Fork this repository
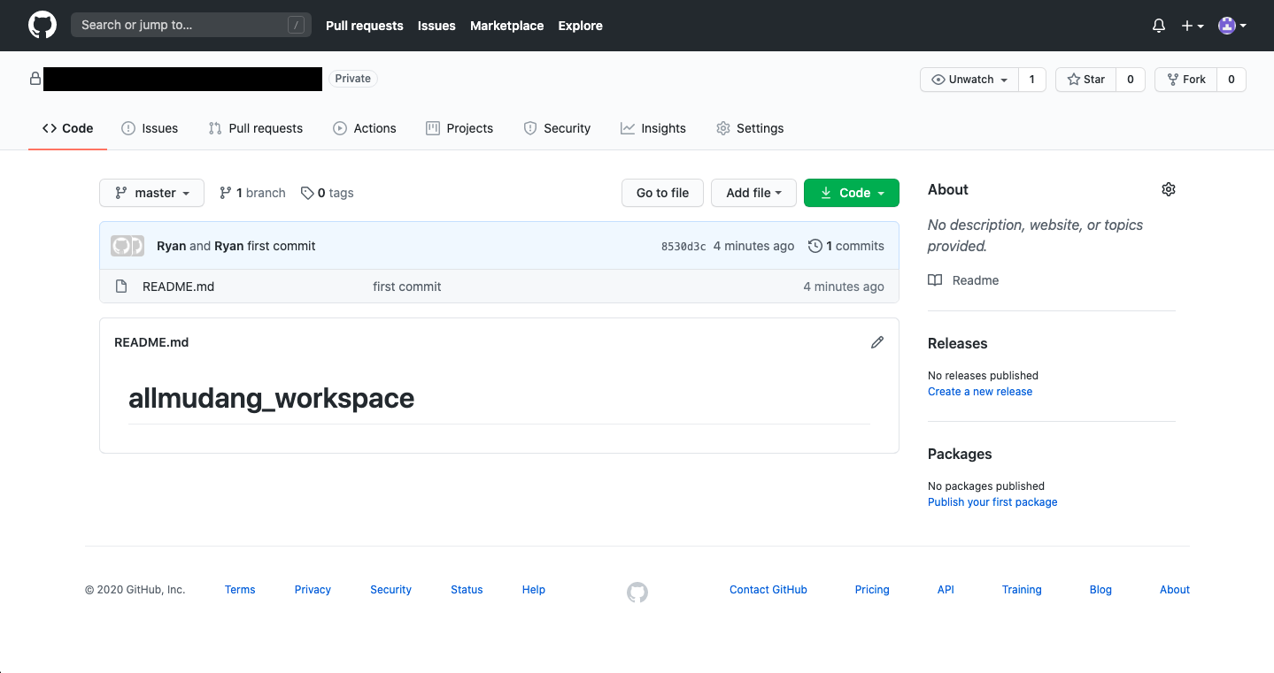The image size is (1274, 673). point(1186,80)
